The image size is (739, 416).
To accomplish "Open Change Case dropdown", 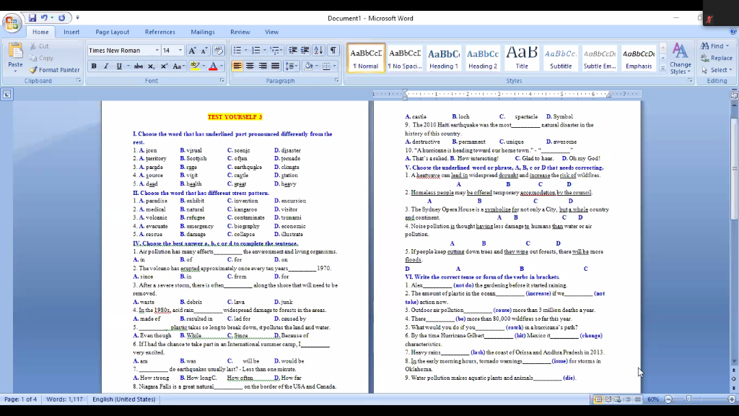I will click(178, 66).
